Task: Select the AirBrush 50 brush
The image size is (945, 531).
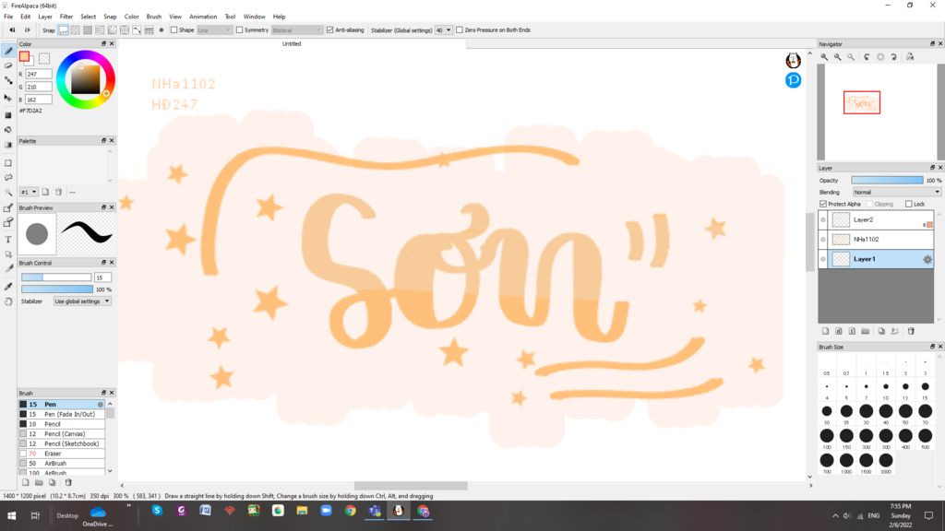Action: click(x=62, y=464)
